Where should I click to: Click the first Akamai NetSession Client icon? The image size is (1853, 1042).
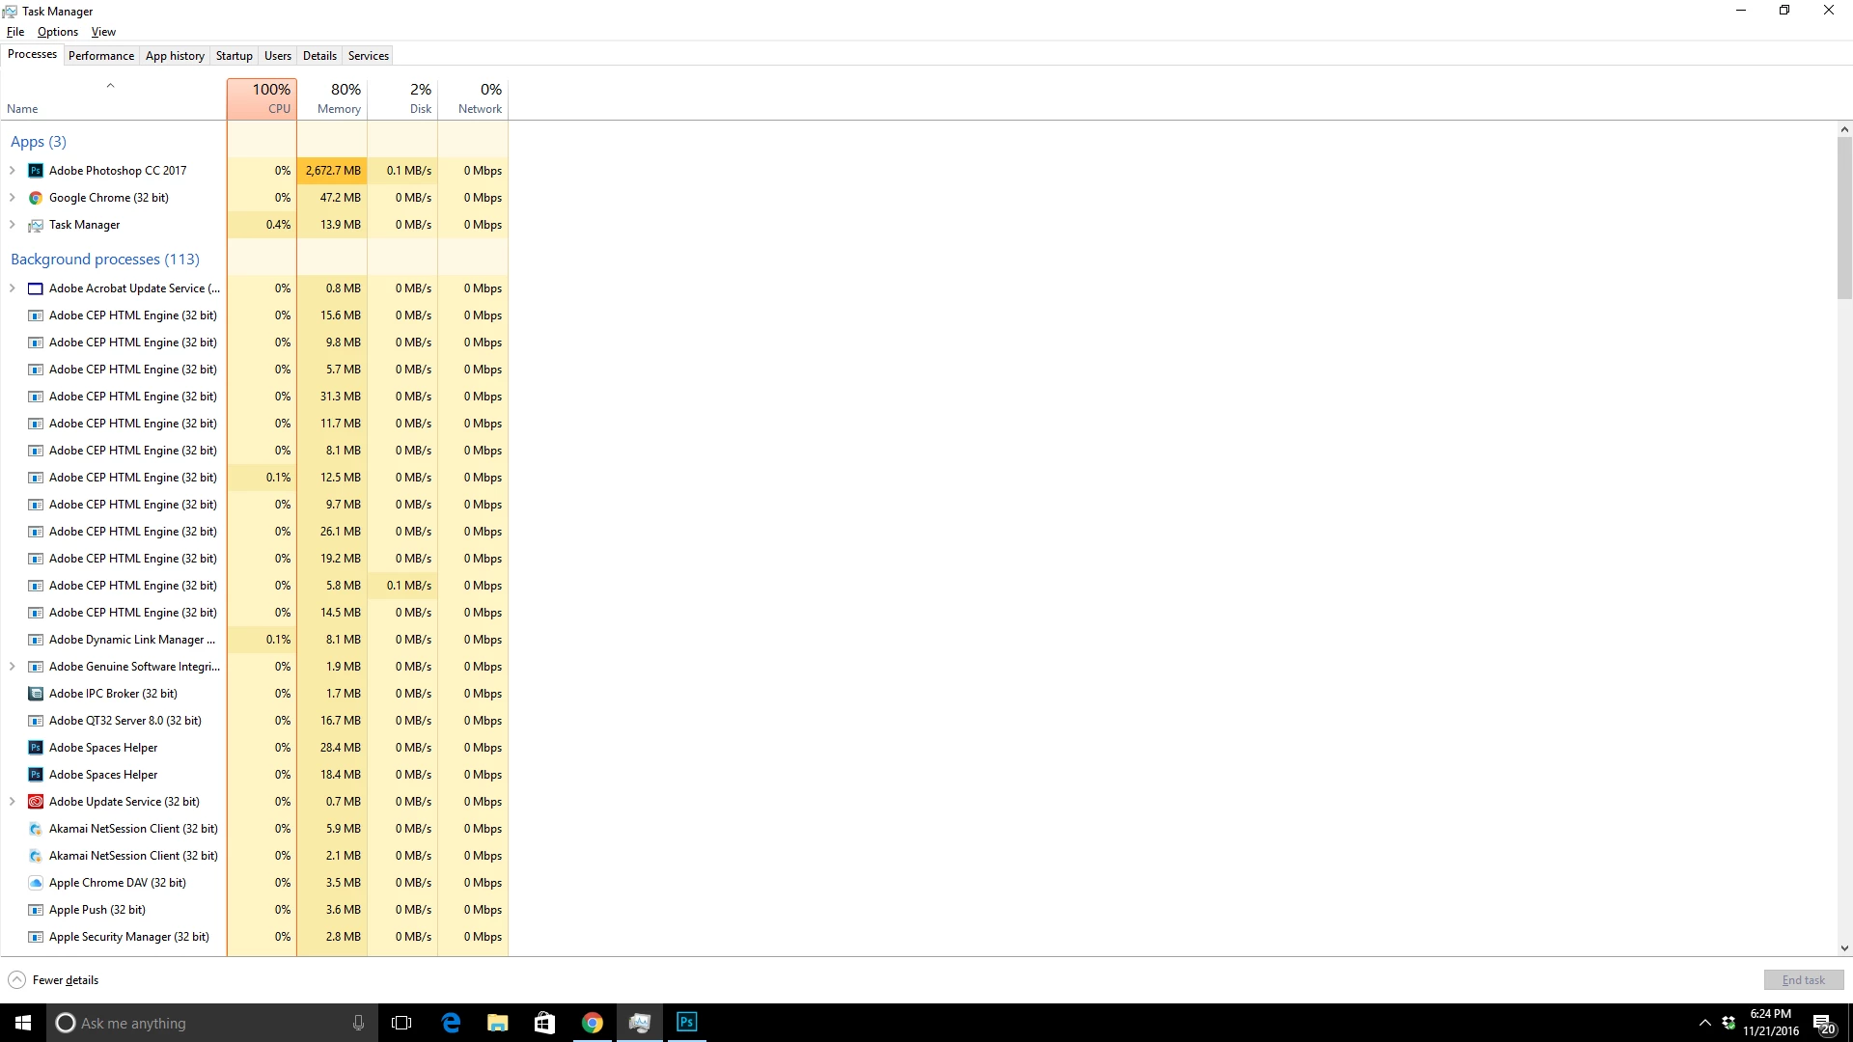(x=36, y=829)
